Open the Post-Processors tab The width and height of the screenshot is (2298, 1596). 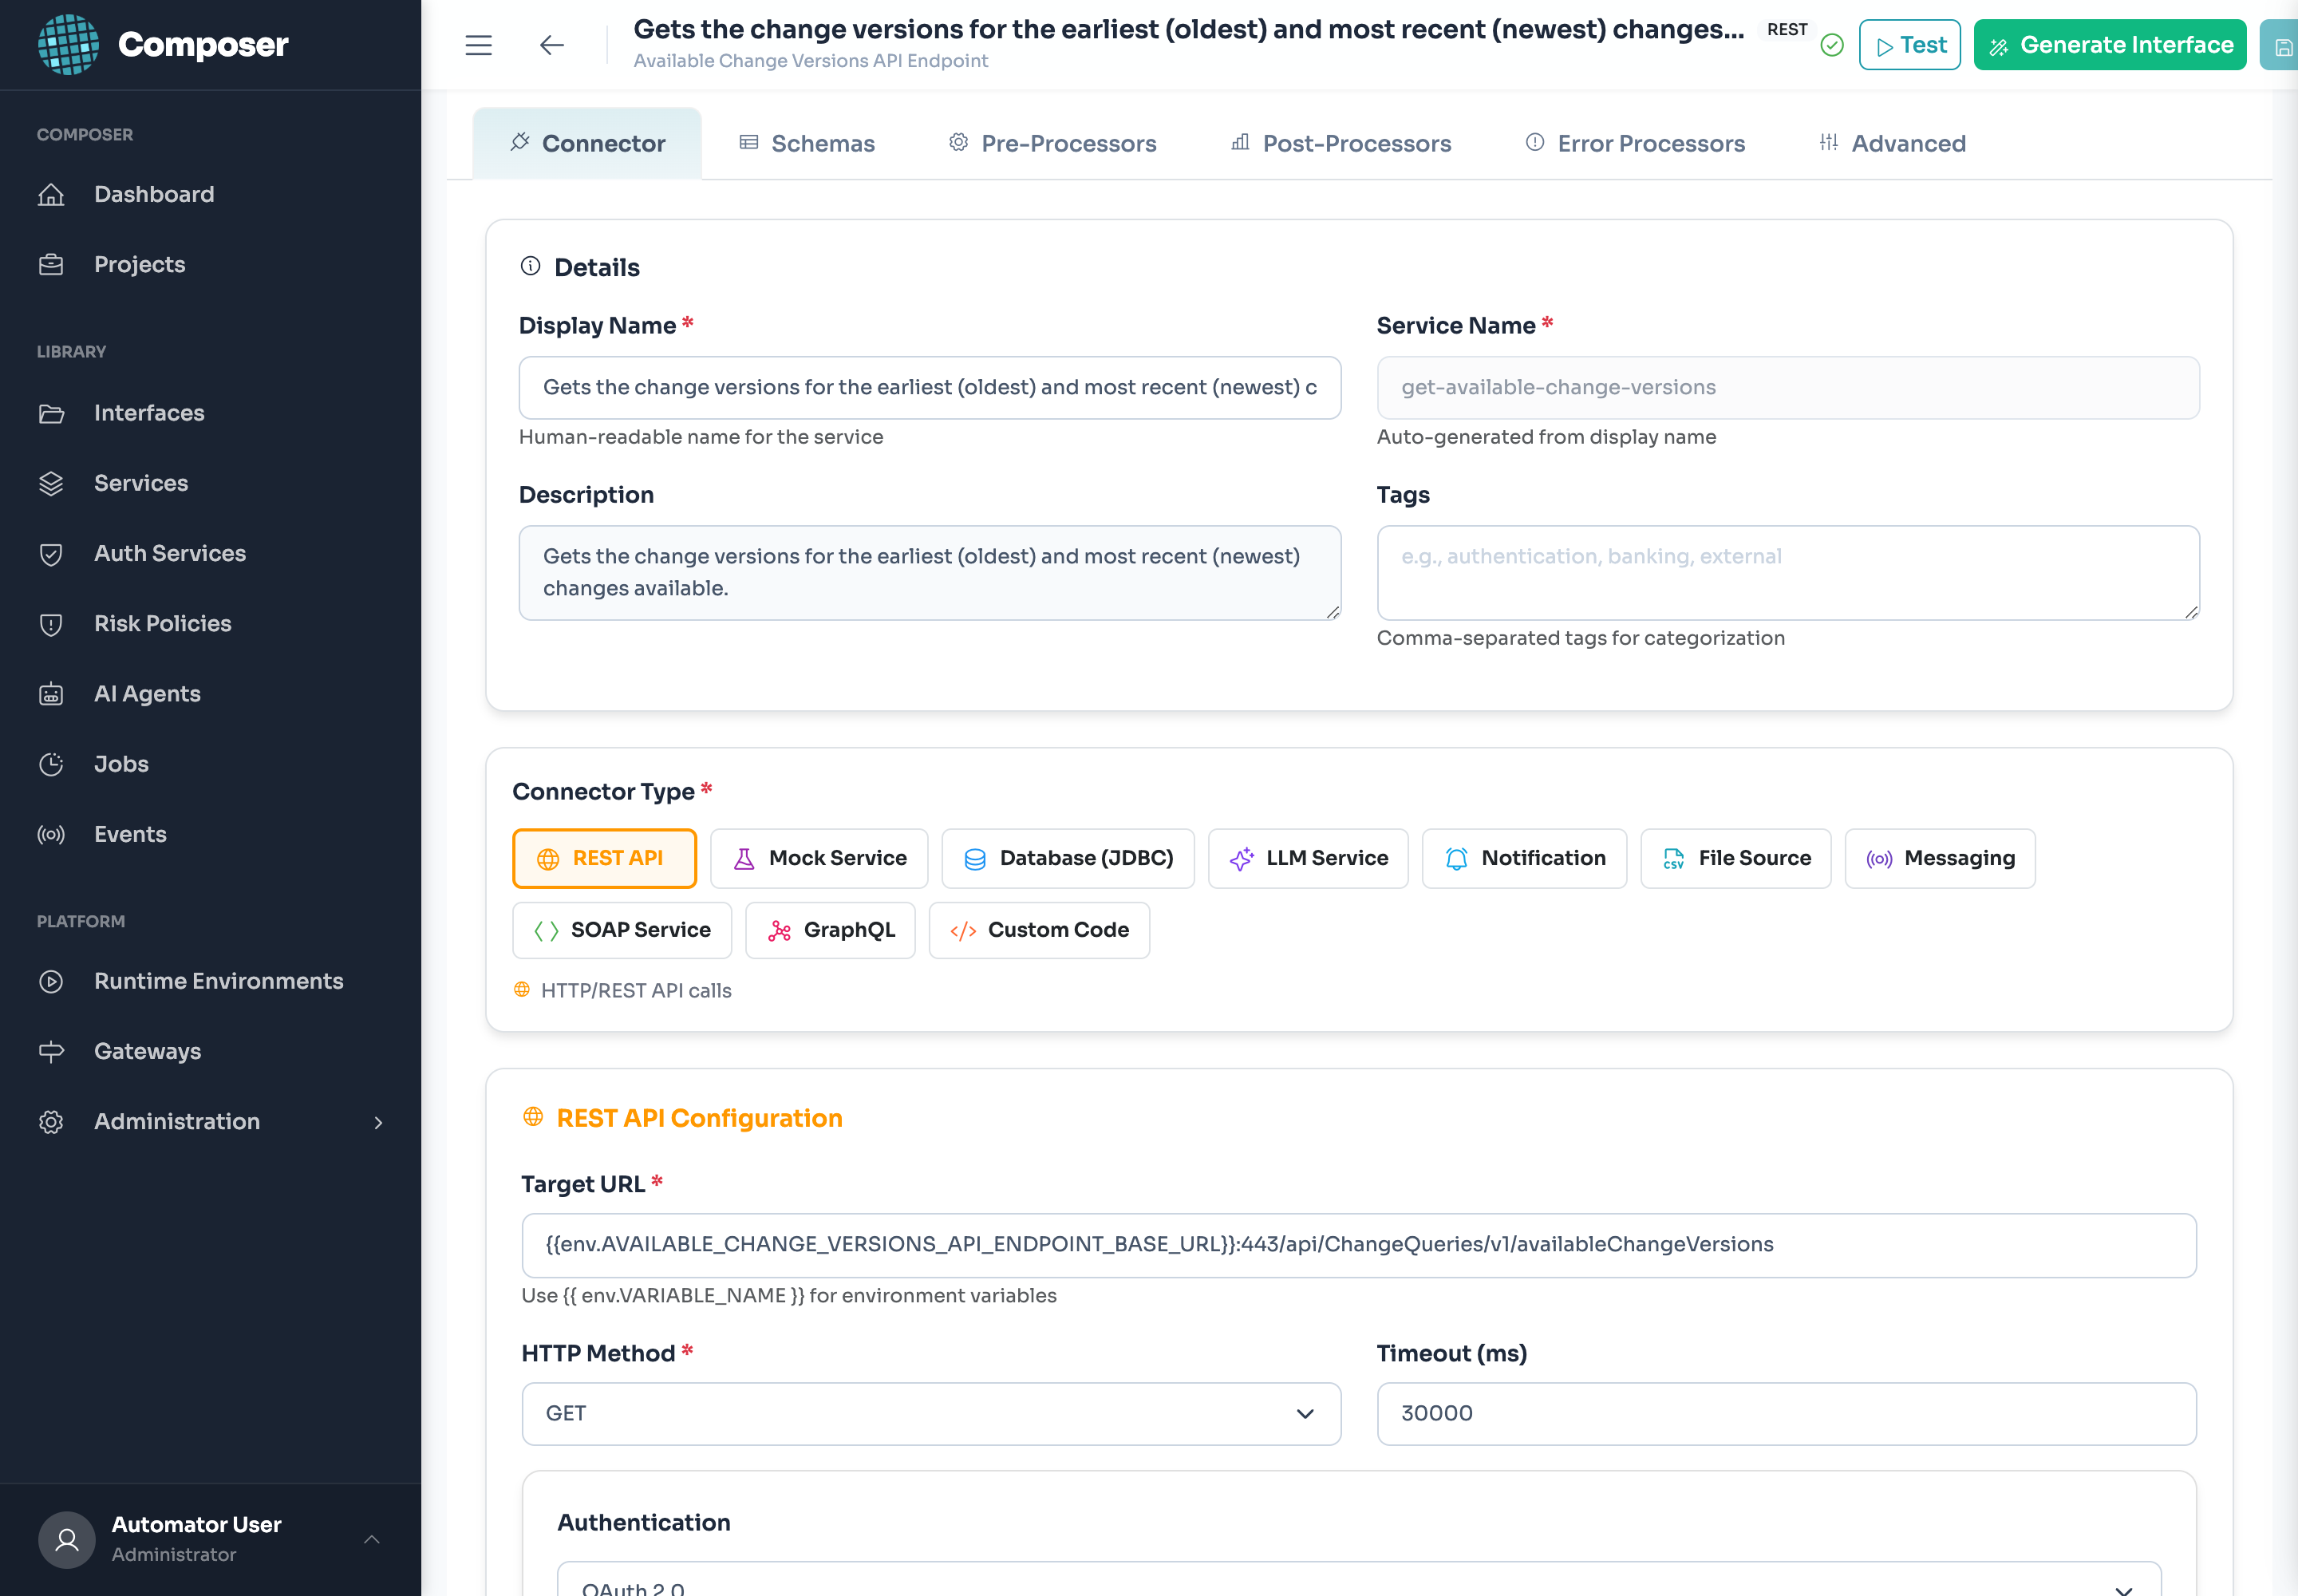tap(1341, 143)
